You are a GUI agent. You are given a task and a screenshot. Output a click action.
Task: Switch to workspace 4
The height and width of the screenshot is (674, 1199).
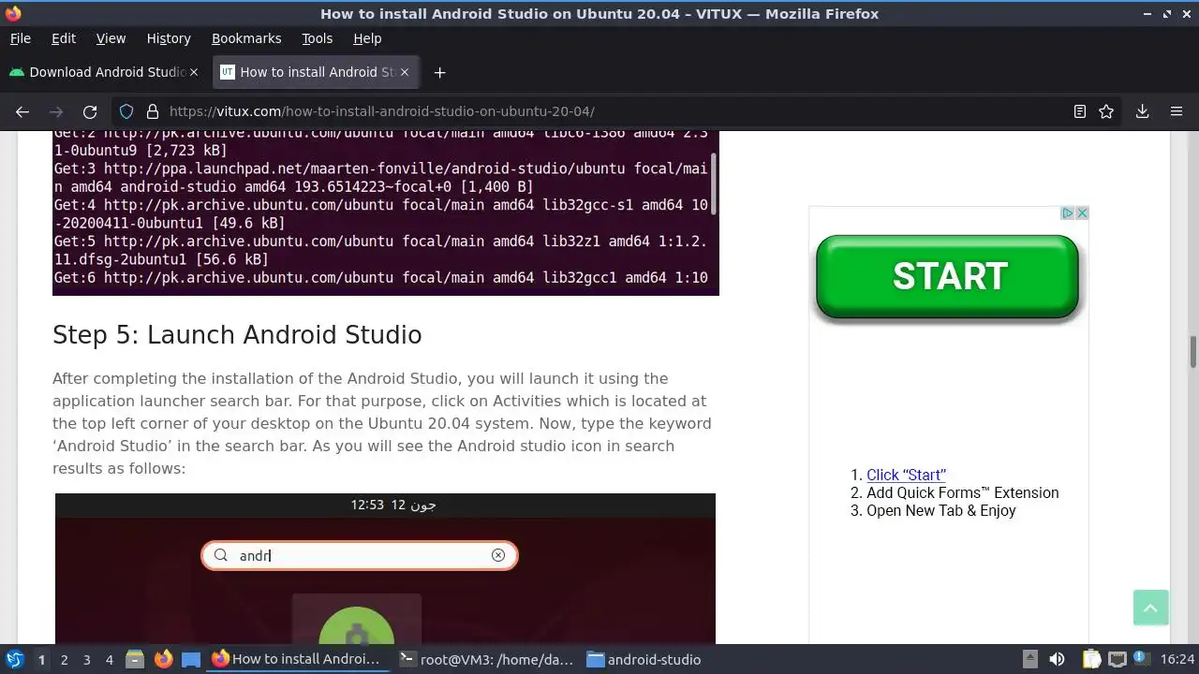[x=109, y=660]
